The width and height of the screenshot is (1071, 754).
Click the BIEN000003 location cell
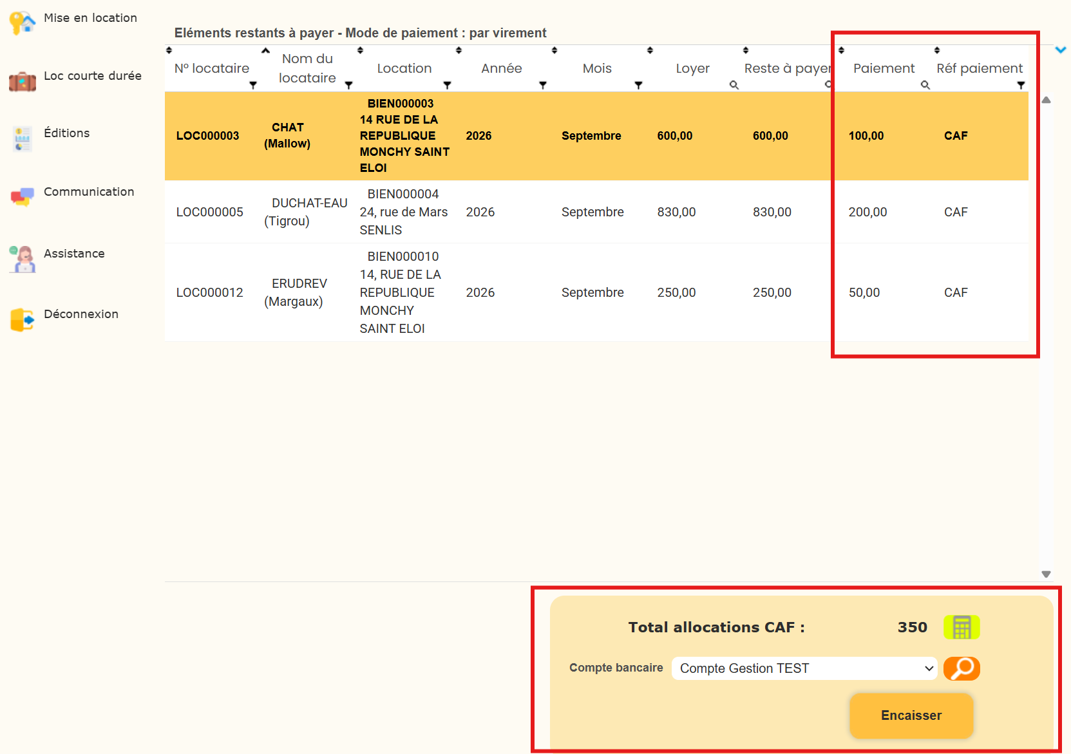[405, 136]
